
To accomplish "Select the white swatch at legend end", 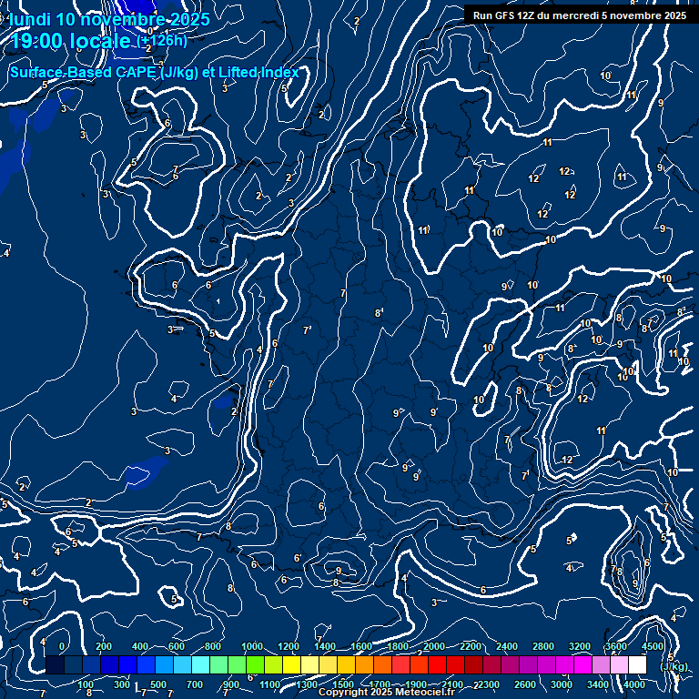I will coord(637,665).
